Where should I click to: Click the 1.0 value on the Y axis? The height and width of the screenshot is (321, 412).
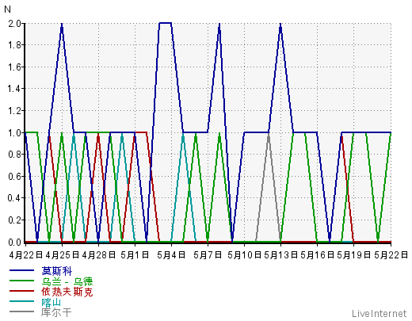coord(14,132)
